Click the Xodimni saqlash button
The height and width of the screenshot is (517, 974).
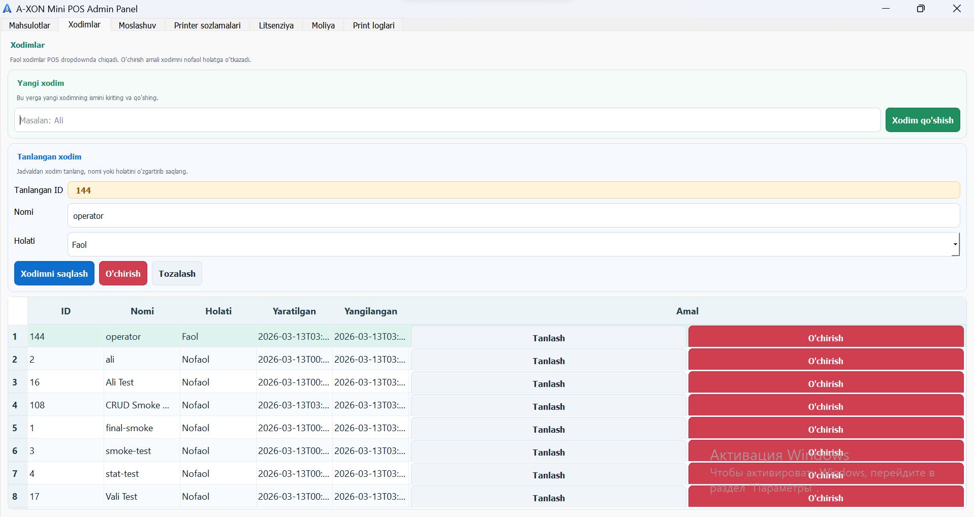(x=54, y=274)
